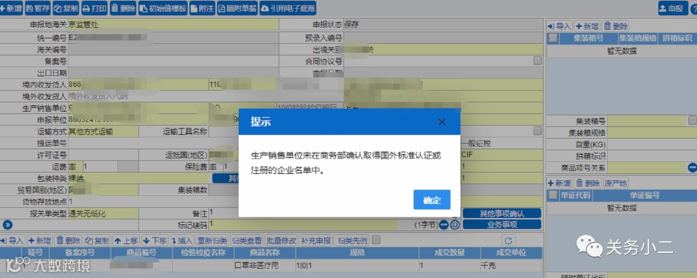This screenshot has height=278, width=697.
Task: Click the 原产地 button
Action: [616, 183]
